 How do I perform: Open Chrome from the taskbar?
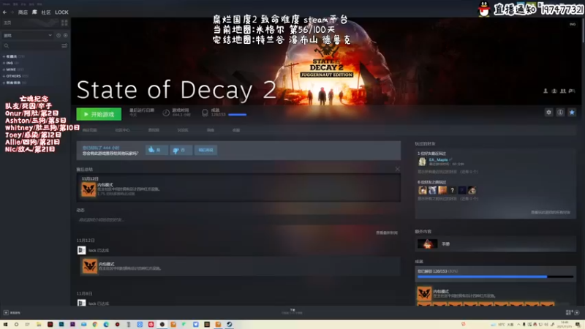[x=95, y=325]
